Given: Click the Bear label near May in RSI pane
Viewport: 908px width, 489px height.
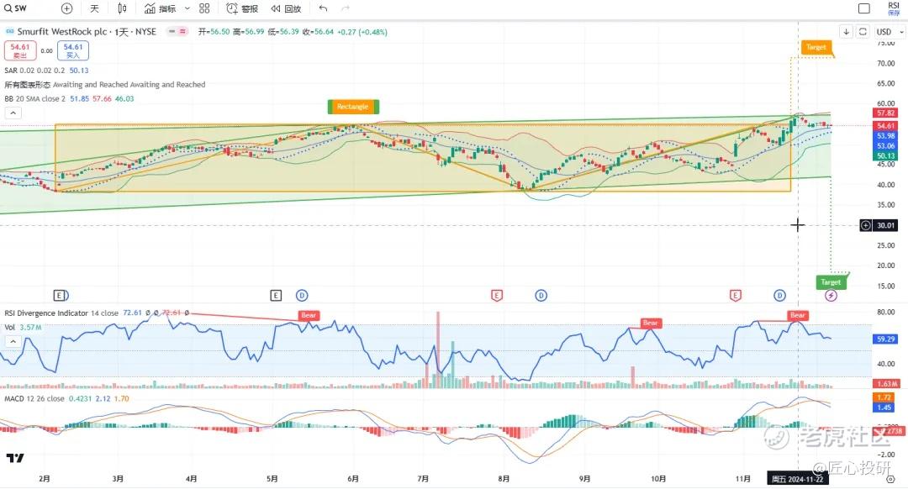Looking at the screenshot, I should pos(308,315).
